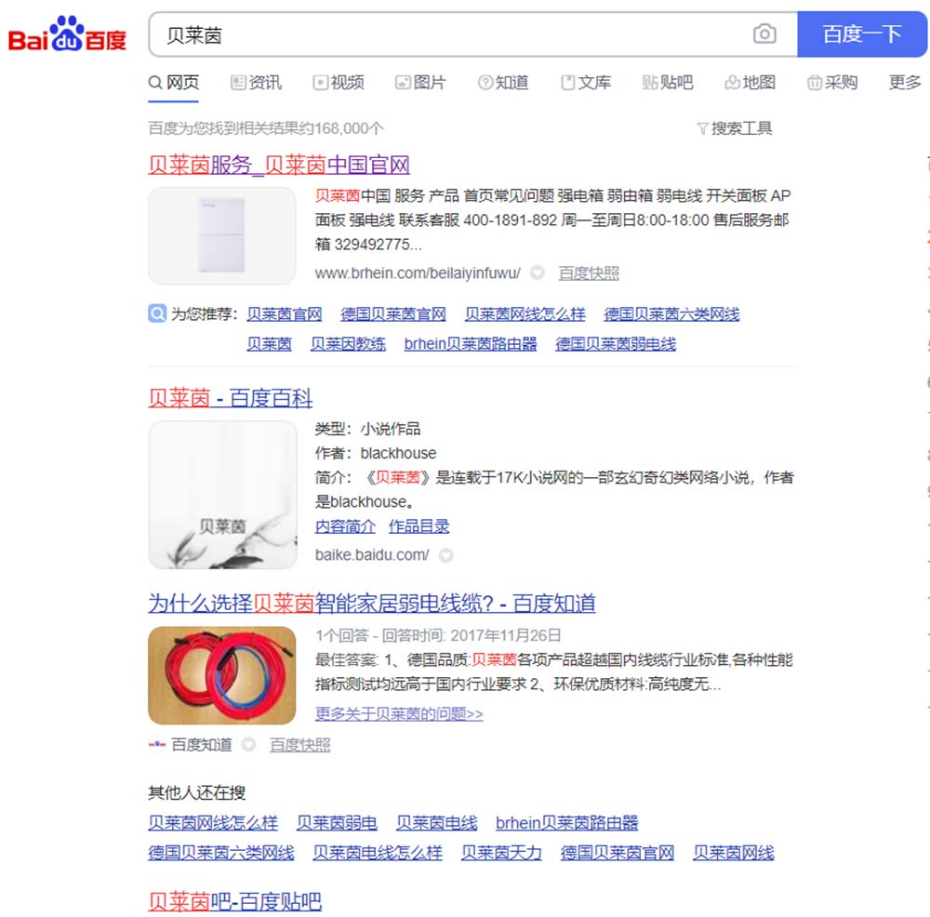Switch to the 视频 video tab
Screen dimensions: 930x917
[x=339, y=82]
